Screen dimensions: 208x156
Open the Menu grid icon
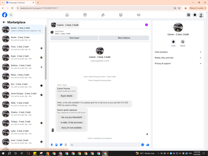(x=188, y=15)
